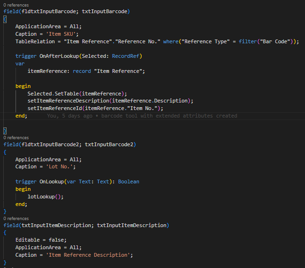Click the OnLookup trigger name

pos(52,181)
